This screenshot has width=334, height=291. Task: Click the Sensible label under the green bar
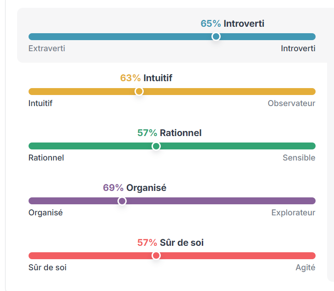[x=299, y=158]
